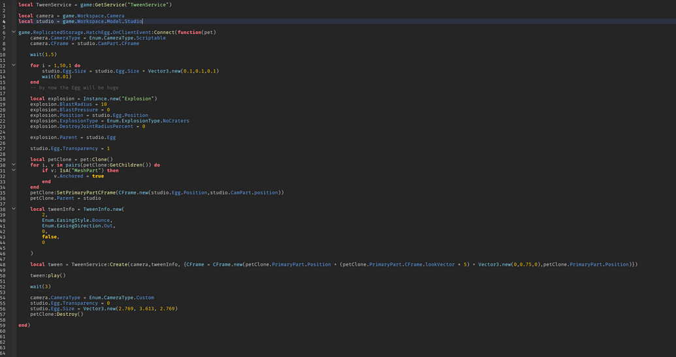Viewport: 676px width, 357px height.
Task: Click 'Vector3.new(0.1,0.1,0.1)' expression
Action: [184, 71]
